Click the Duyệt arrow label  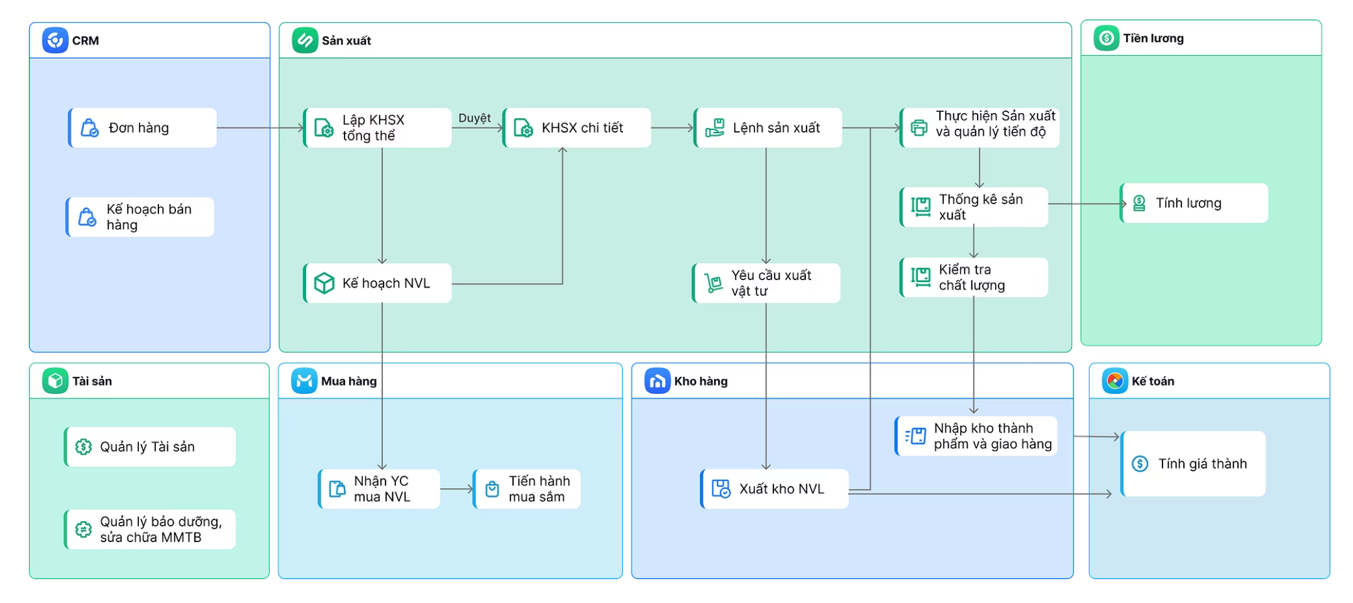(x=474, y=118)
